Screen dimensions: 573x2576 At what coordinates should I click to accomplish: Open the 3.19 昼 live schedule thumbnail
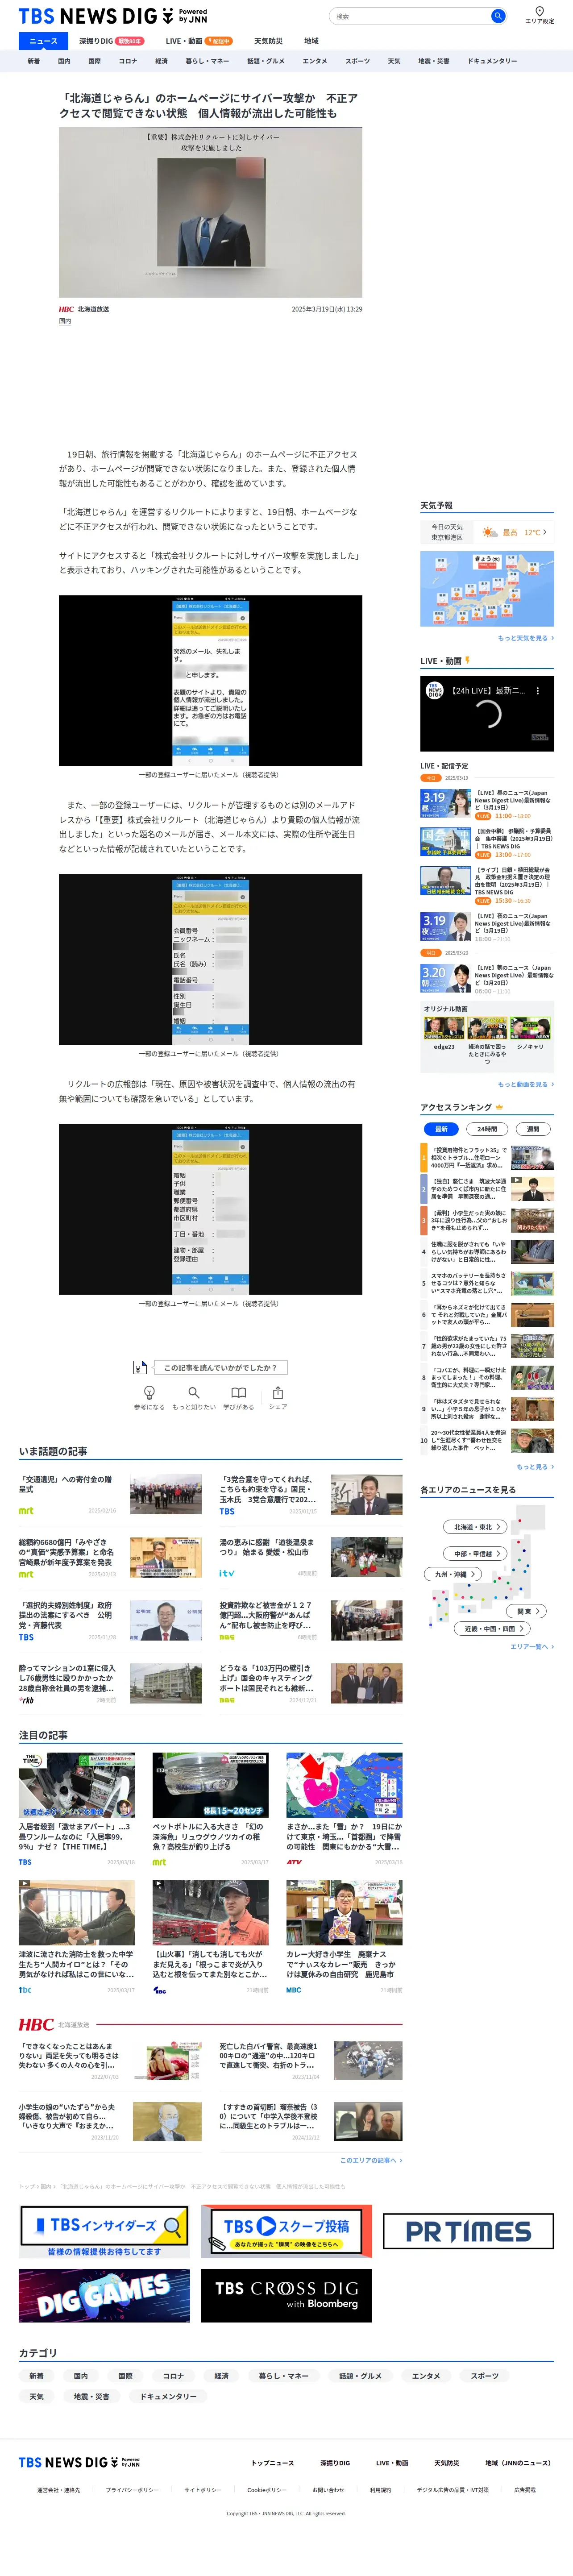pyautogui.click(x=445, y=803)
